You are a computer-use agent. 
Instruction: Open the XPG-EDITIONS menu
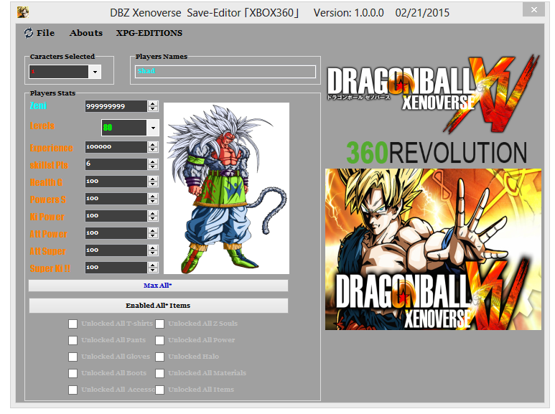point(149,33)
